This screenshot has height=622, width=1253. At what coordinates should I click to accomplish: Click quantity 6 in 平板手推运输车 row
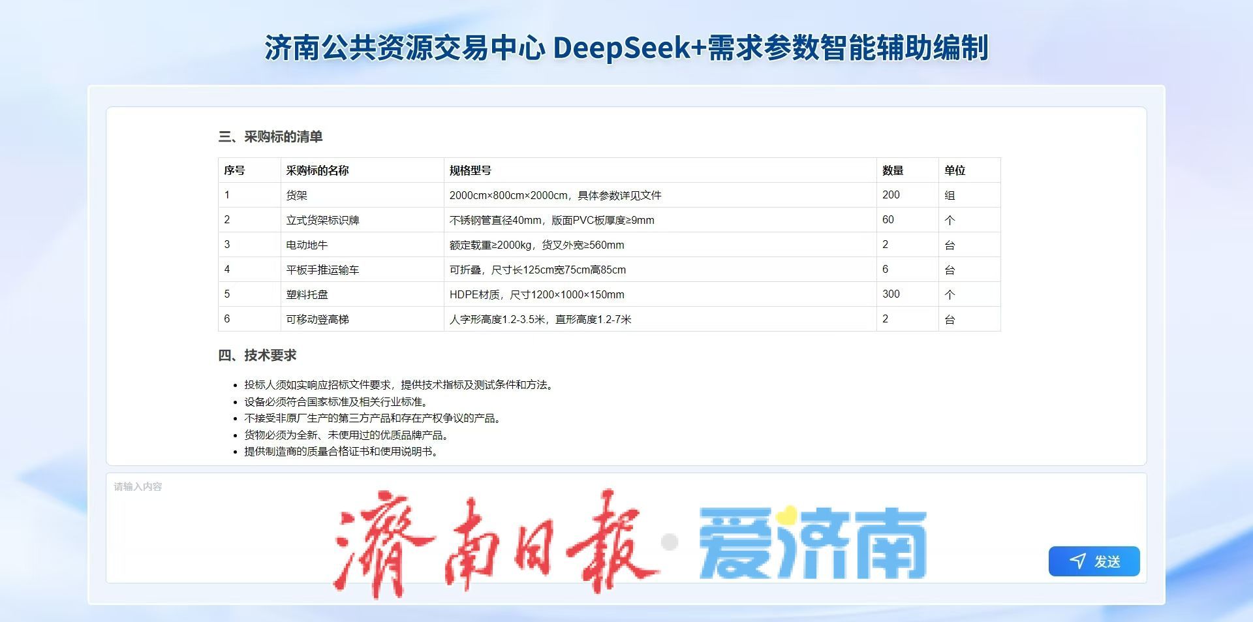(x=885, y=269)
